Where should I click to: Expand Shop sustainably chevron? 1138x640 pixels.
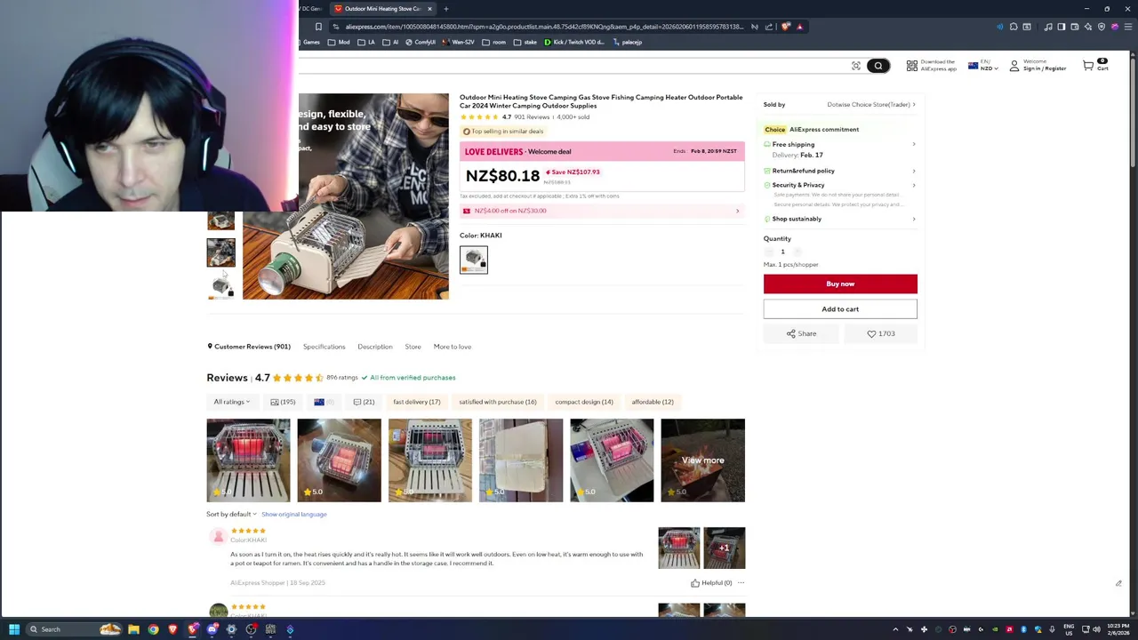tap(913, 219)
